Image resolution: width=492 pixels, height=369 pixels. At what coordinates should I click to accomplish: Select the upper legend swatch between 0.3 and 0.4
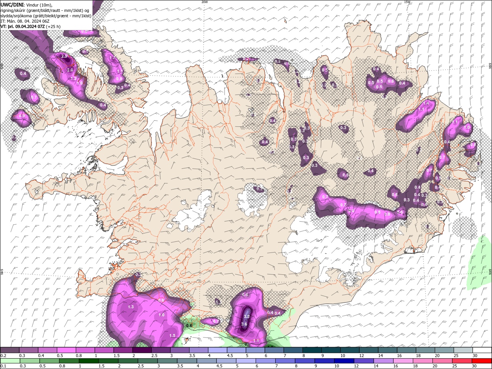(29, 350)
